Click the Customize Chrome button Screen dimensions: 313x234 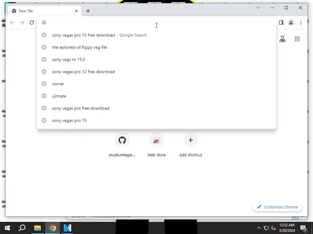[277, 207]
